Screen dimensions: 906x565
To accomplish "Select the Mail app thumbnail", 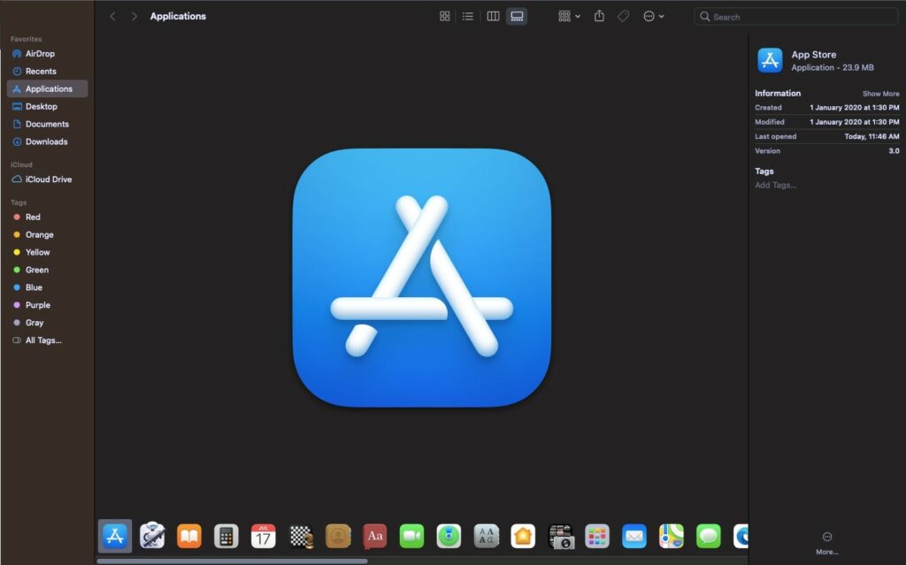I will 633,536.
